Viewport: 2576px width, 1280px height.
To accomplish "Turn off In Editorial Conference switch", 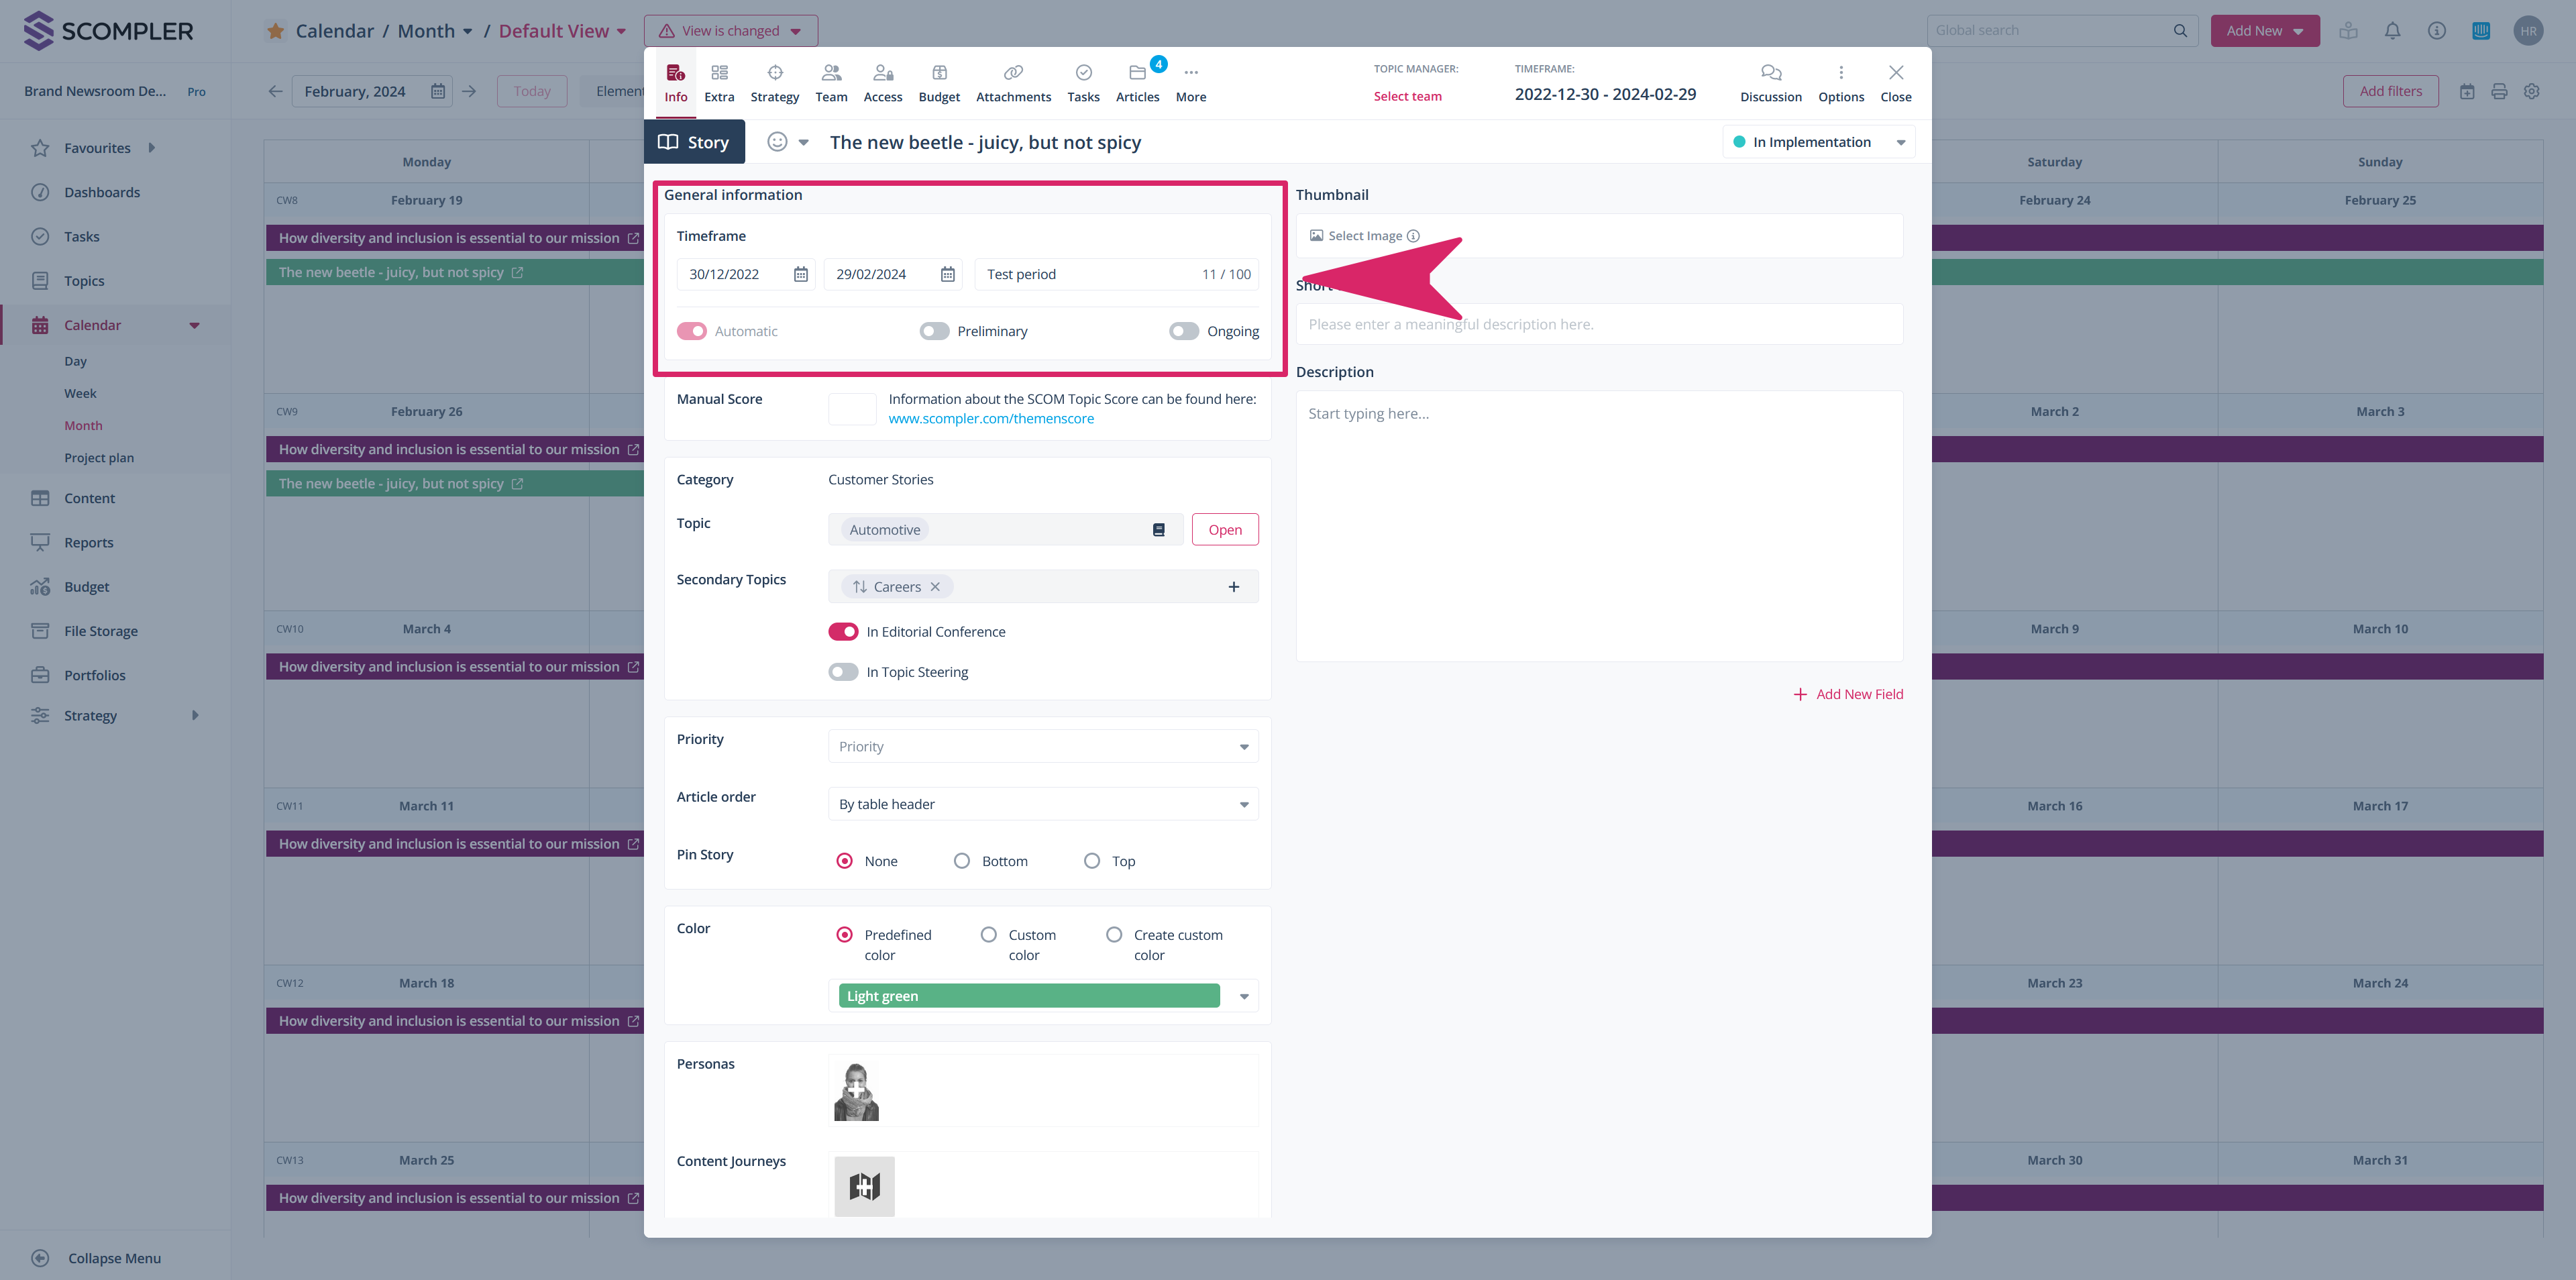I will pyautogui.click(x=843, y=632).
